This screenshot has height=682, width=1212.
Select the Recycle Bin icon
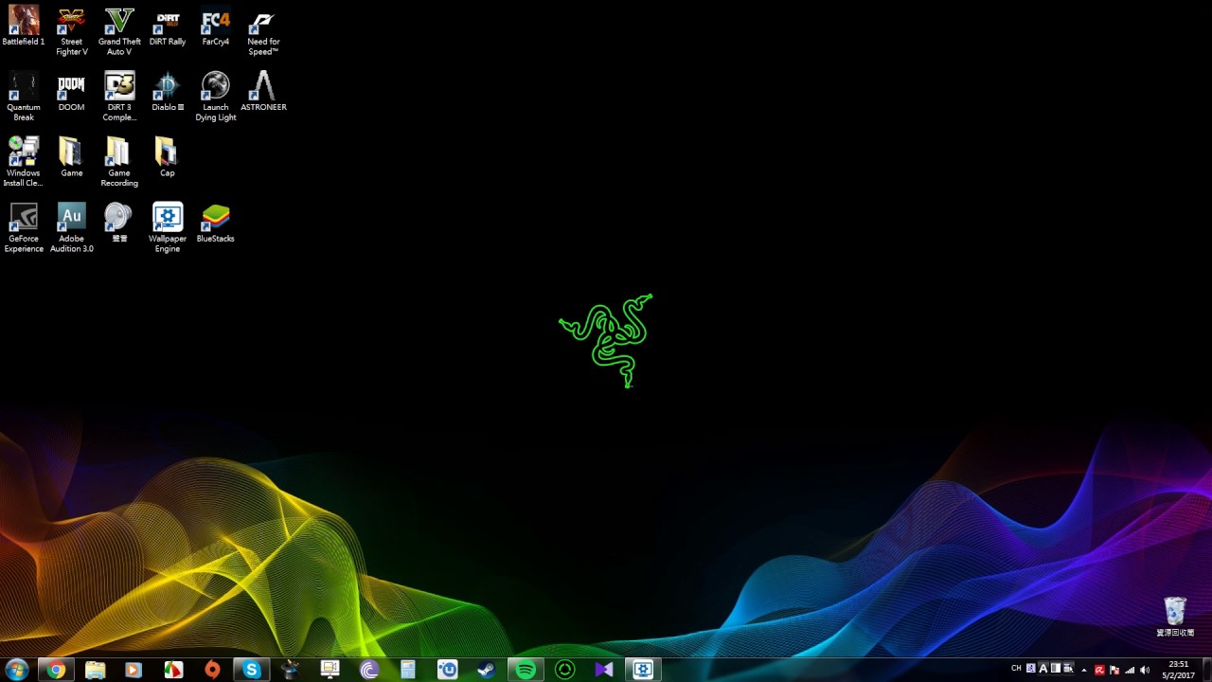tap(1175, 617)
